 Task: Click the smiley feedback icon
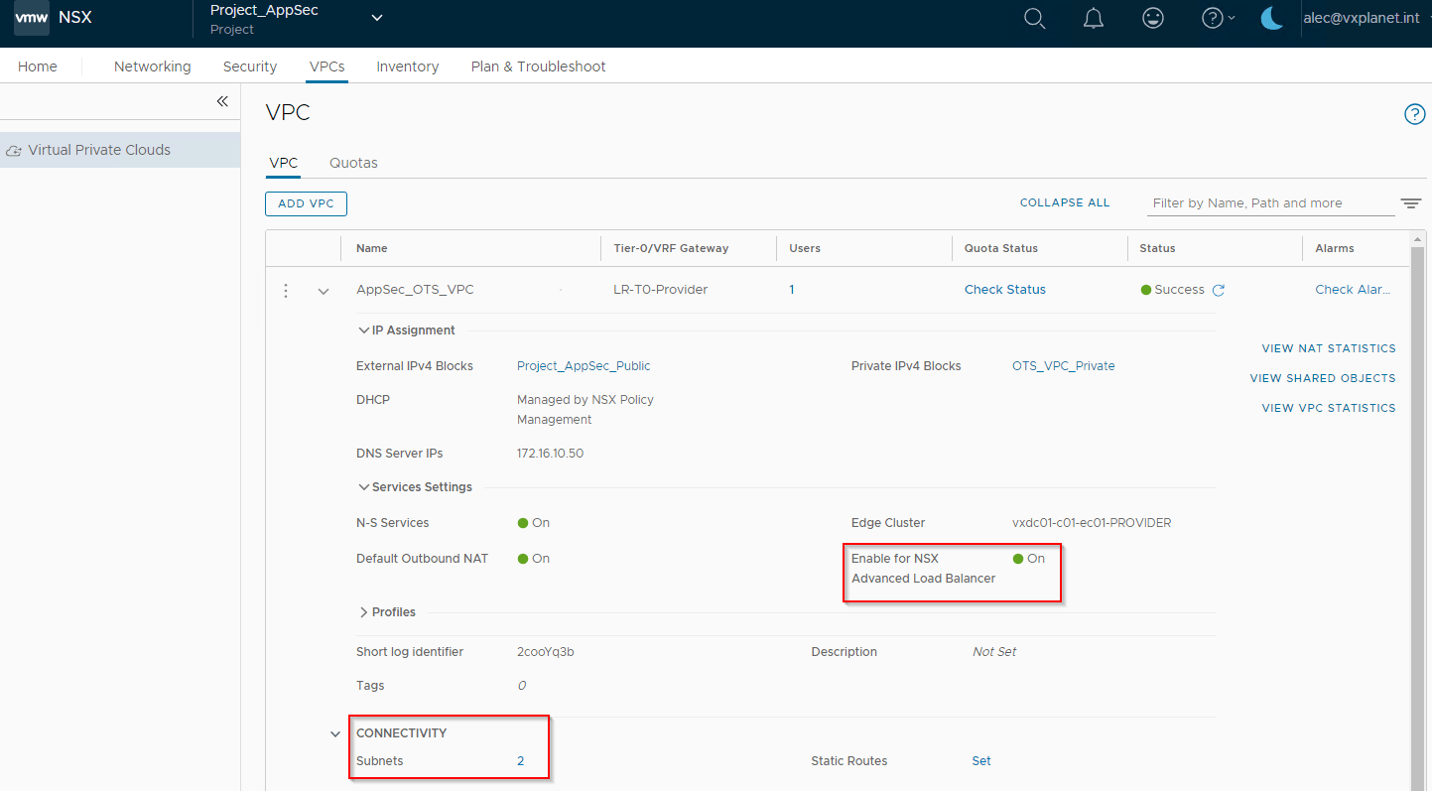coord(1153,18)
